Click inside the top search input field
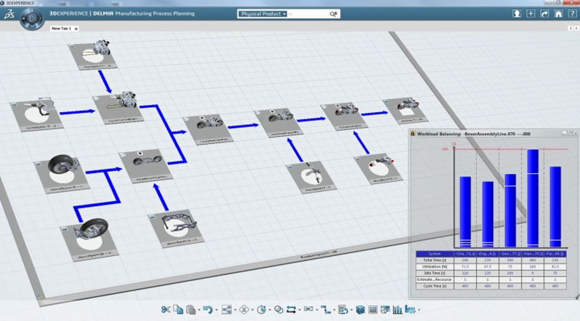This screenshot has width=580, height=321. 307,14
